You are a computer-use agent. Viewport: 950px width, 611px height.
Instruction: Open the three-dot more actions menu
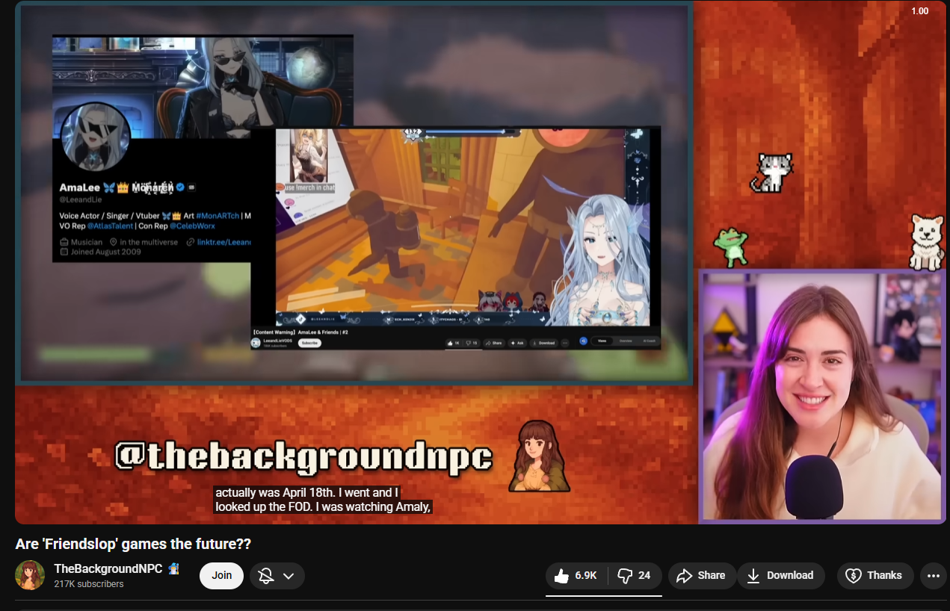tap(933, 575)
